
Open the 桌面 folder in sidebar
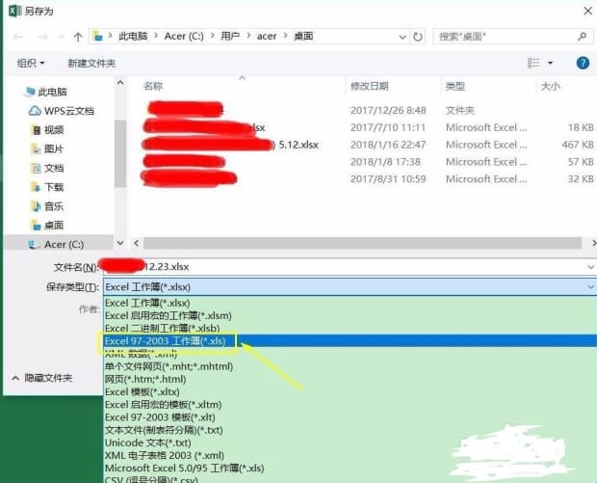pyautogui.click(x=47, y=226)
